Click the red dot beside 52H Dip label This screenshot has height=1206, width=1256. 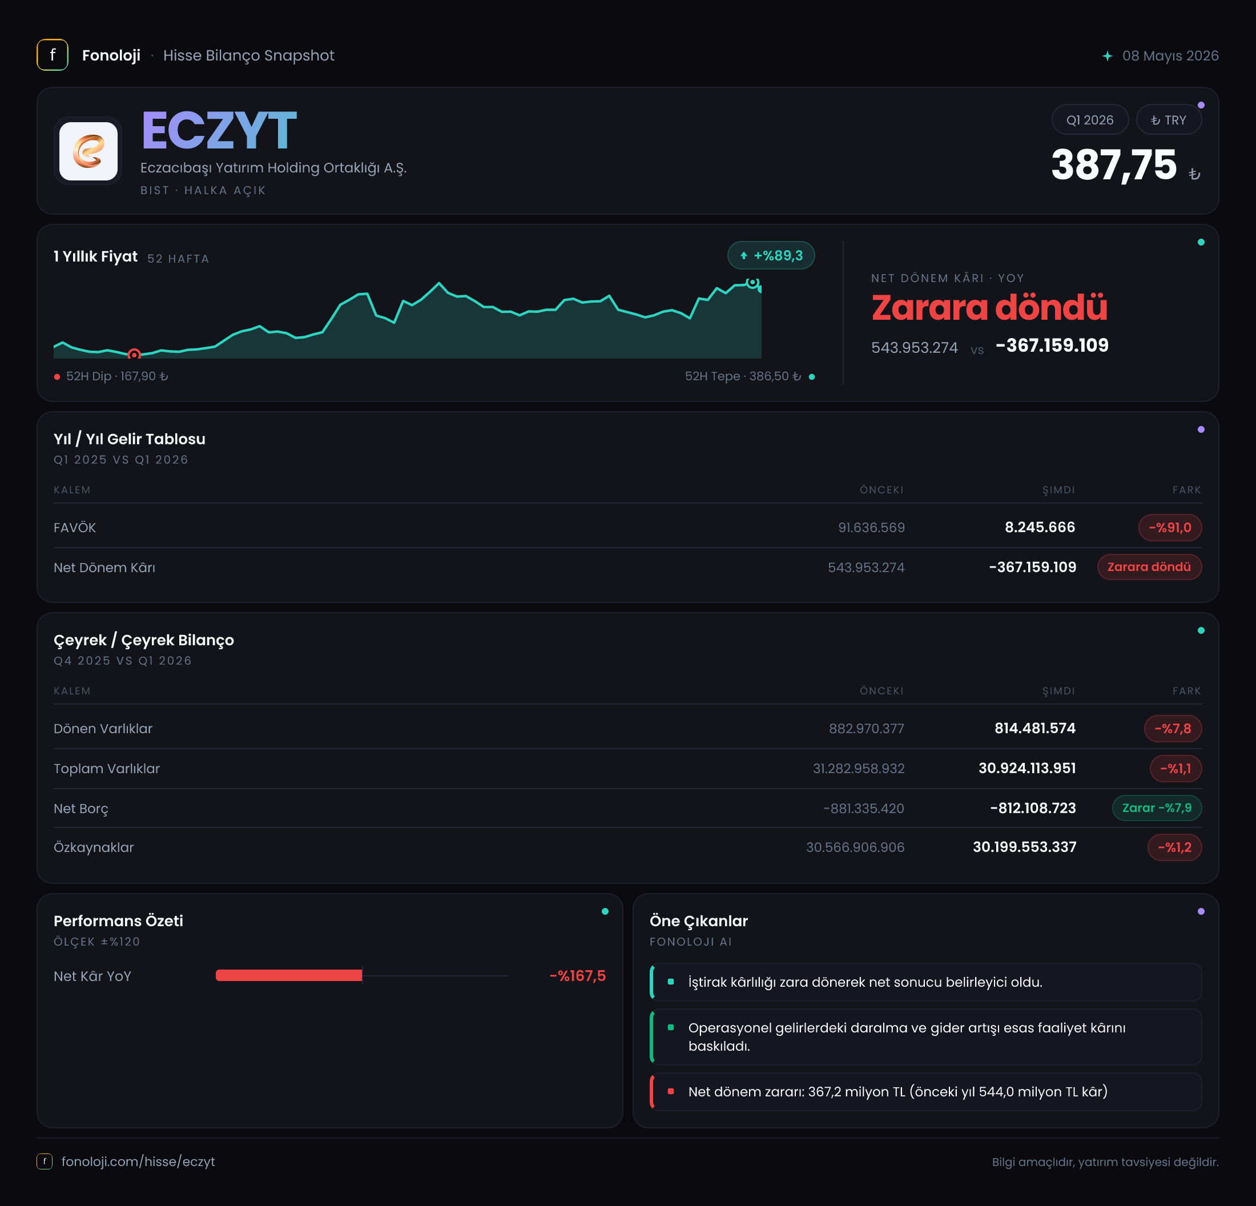coord(57,377)
